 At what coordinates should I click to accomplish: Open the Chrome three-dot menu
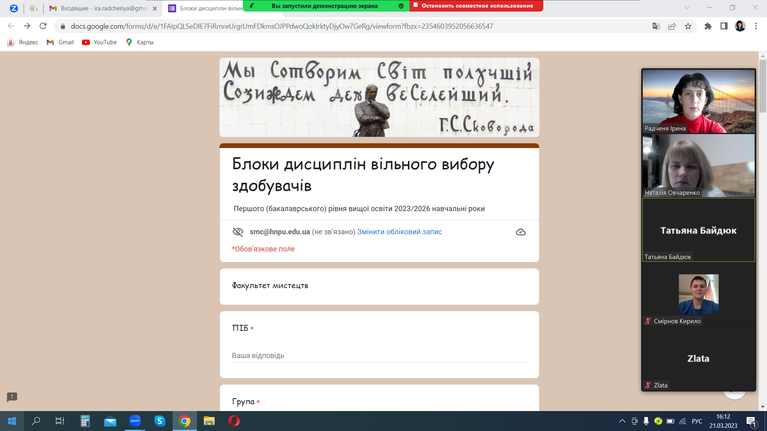pyautogui.click(x=756, y=26)
